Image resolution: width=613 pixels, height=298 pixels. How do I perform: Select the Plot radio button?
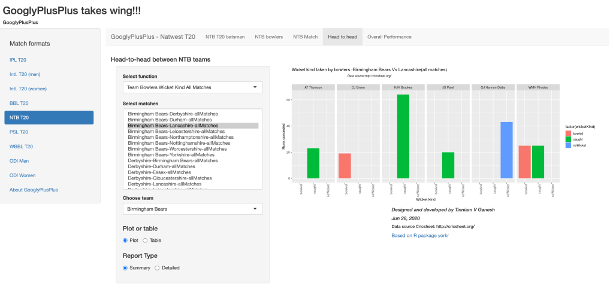[x=125, y=240]
